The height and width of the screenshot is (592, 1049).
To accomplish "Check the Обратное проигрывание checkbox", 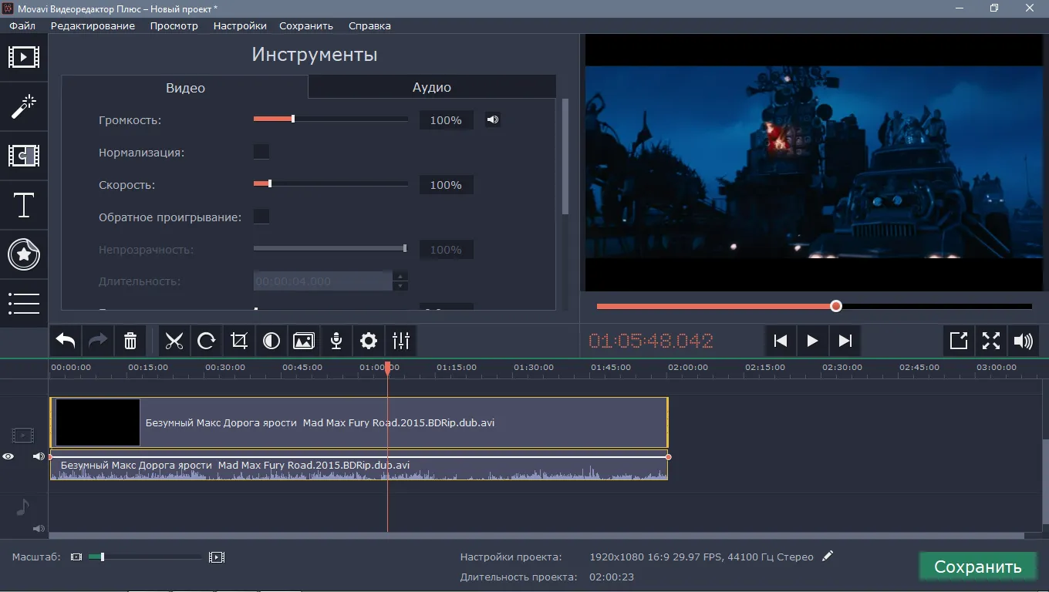I will (261, 217).
